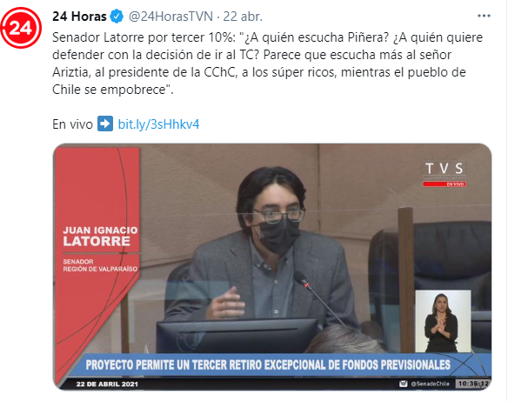Click the TVS logo in video
Image resolution: width=508 pixels, height=401 pixels.
pyautogui.click(x=444, y=169)
